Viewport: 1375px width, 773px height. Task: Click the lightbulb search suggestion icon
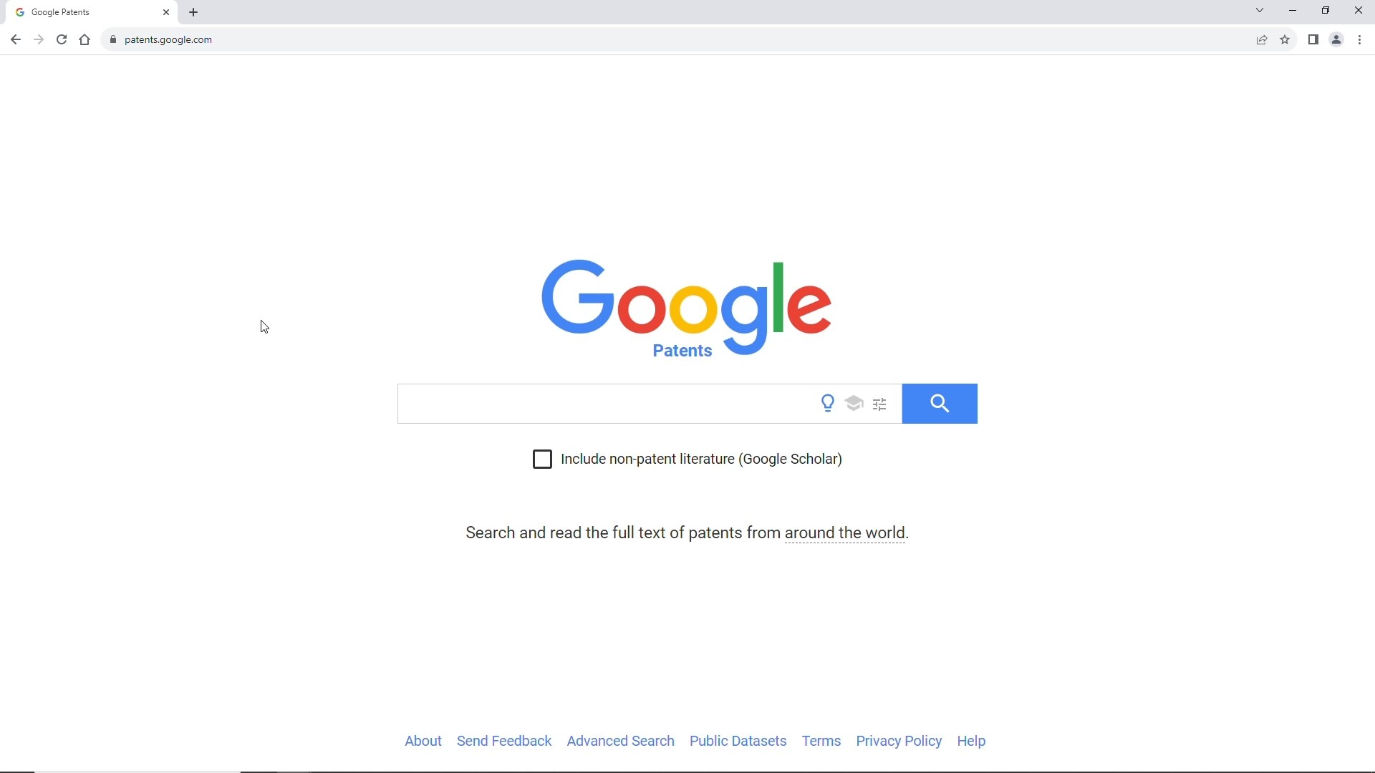tap(827, 403)
